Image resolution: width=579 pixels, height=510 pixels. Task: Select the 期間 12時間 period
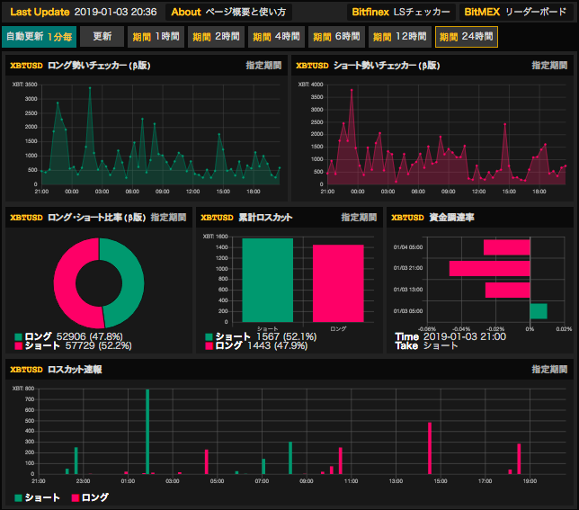click(x=400, y=37)
